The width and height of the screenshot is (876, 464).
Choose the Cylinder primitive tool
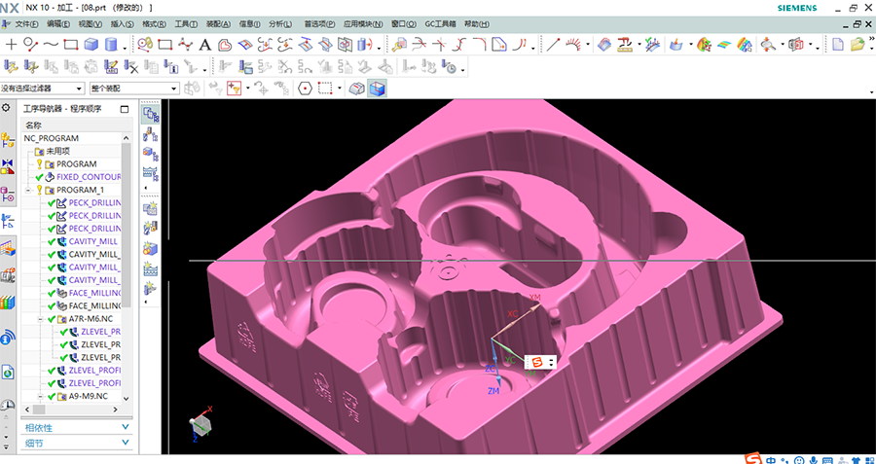pyautogui.click(x=111, y=44)
